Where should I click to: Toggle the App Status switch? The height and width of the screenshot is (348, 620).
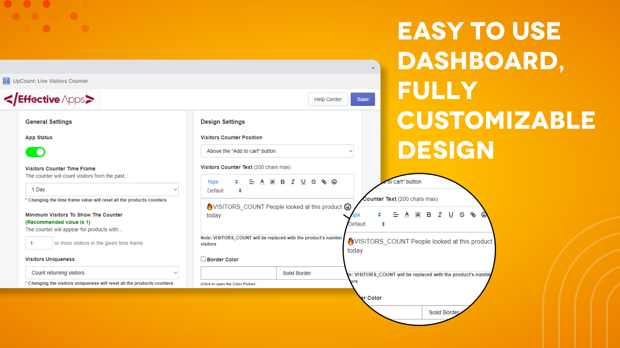35,152
